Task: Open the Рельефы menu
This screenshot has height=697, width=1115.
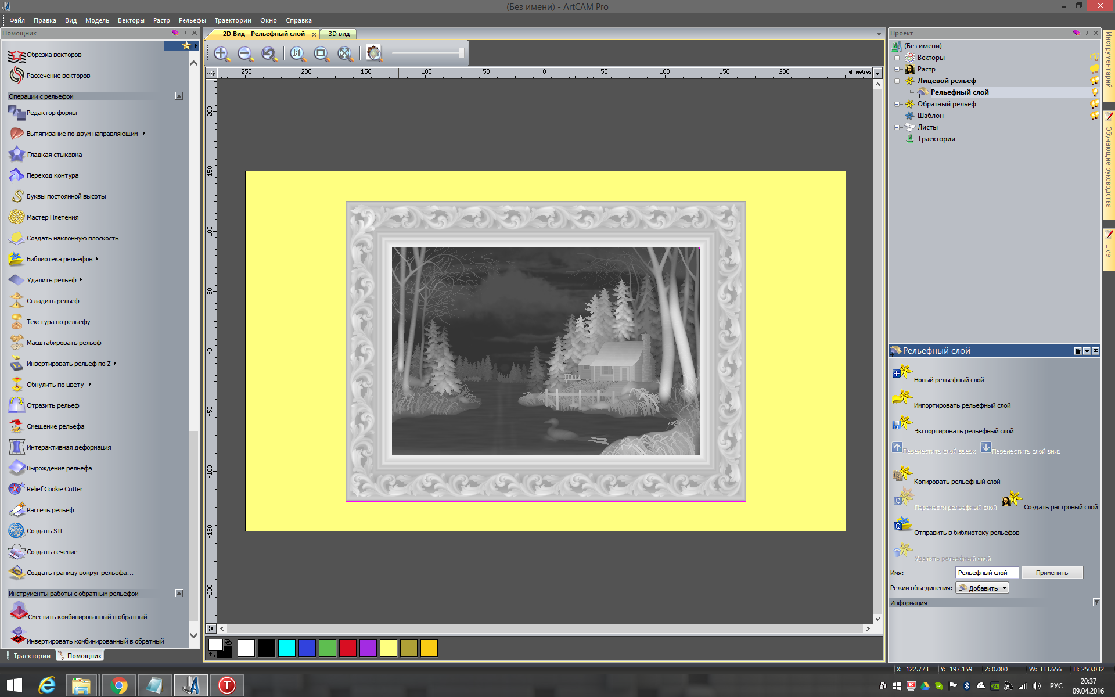Action: click(192, 20)
